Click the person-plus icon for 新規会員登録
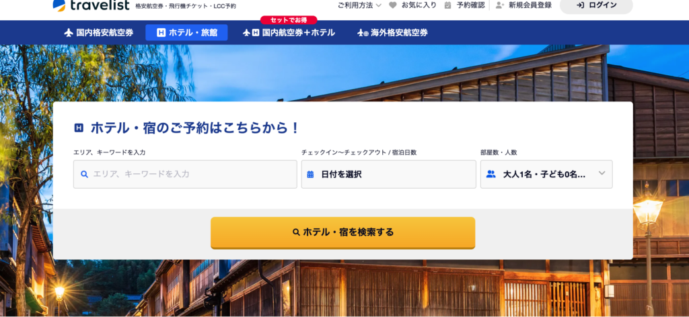The image size is (689, 317). tap(500, 5)
